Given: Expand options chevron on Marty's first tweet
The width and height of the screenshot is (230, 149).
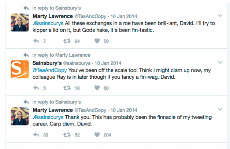Looking at the screenshot, I should 220,15.
